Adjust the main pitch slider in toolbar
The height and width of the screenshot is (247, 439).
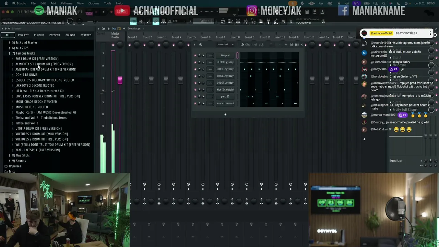[92, 21]
